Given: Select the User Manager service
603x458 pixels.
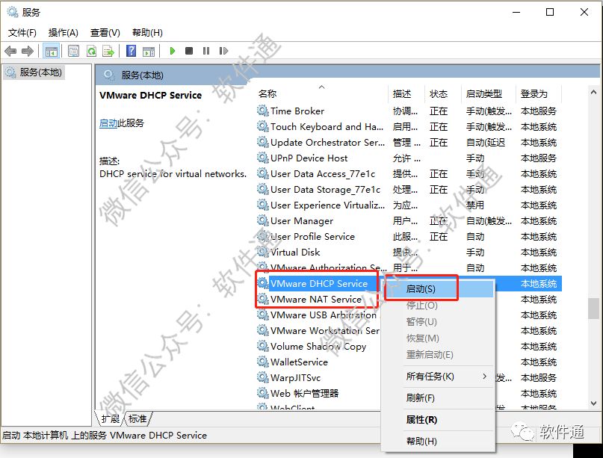Looking at the screenshot, I should pyautogui.click(x=302, y=221).
